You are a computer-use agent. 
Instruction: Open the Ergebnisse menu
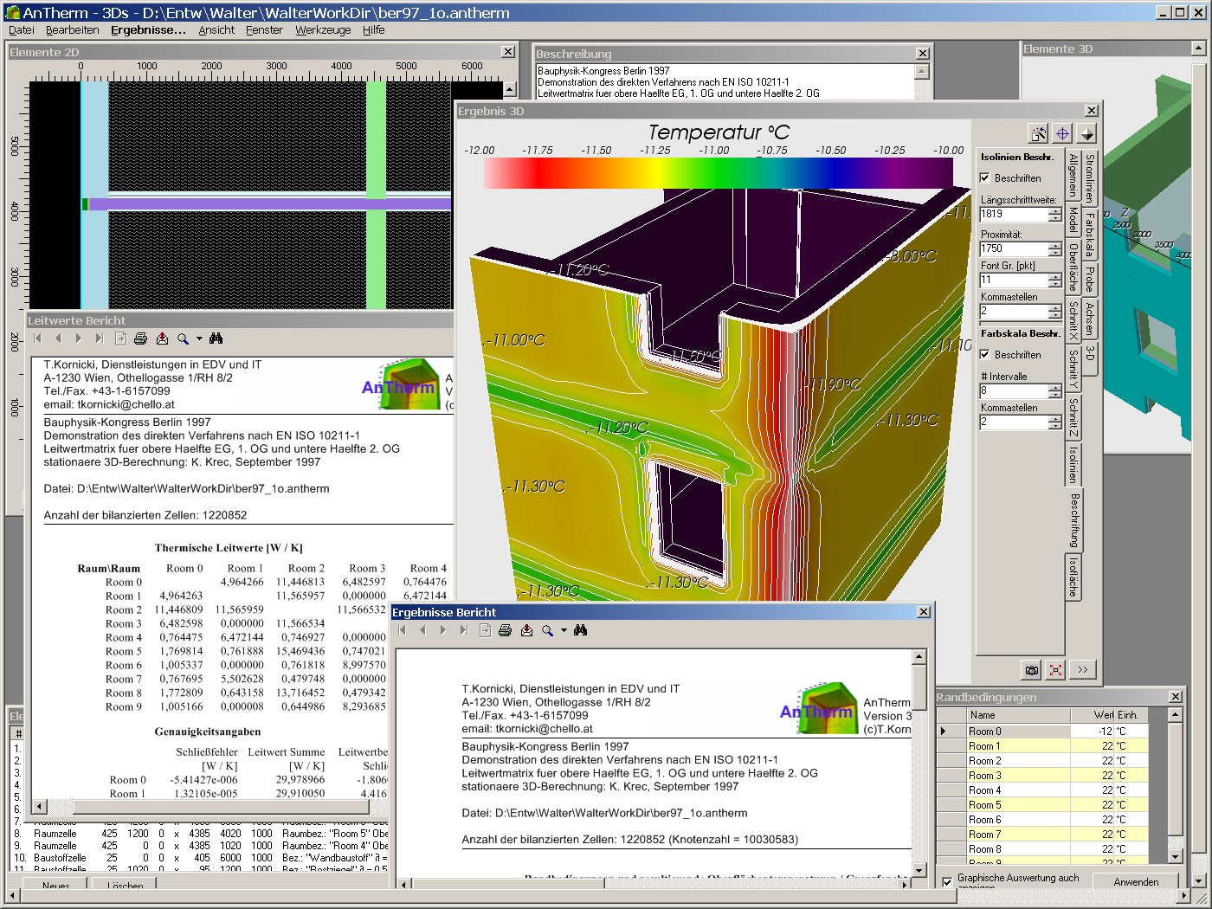pyautogui.click(x=148, y=29)
